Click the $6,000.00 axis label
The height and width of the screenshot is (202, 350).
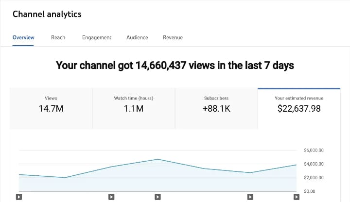[x=314, y=151]
